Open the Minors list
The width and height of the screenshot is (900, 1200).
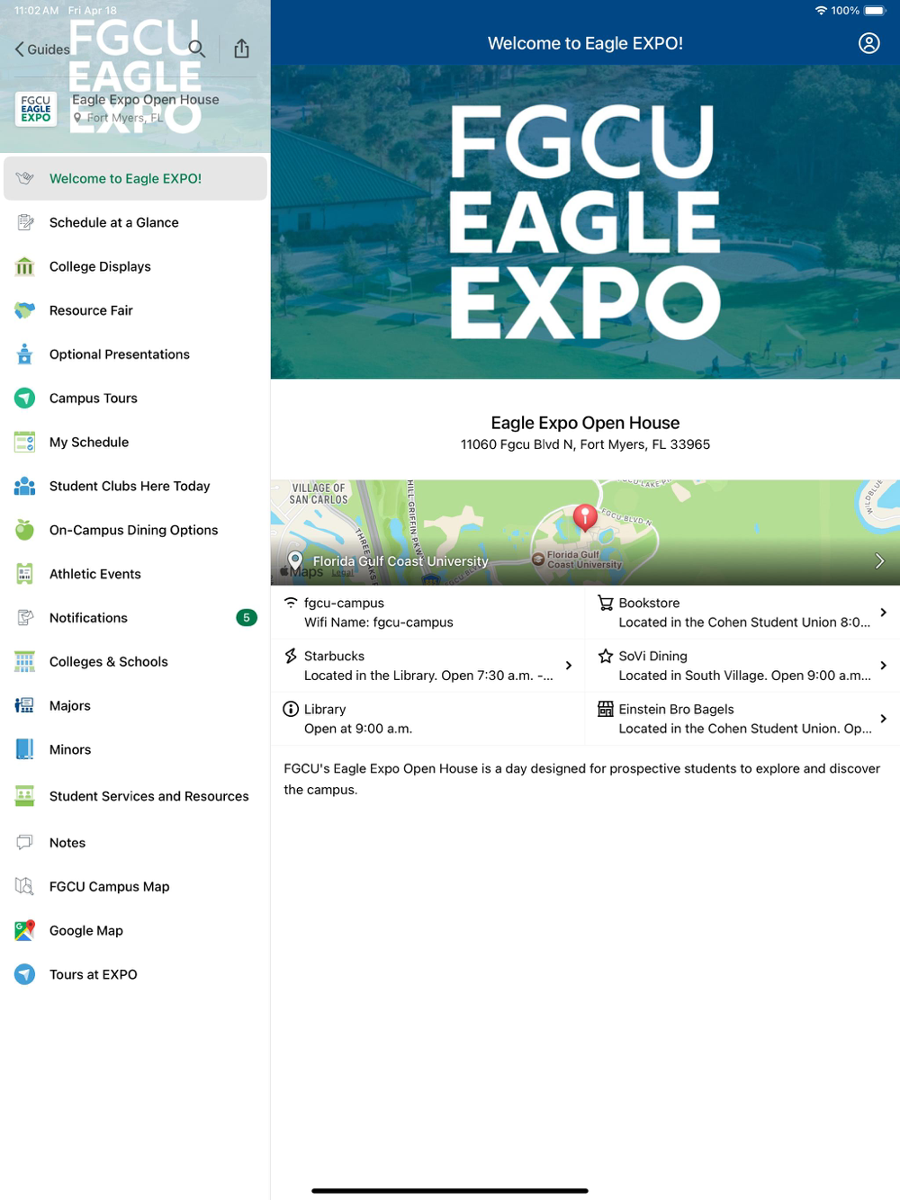pyautogui.click(x=135, y=749)
